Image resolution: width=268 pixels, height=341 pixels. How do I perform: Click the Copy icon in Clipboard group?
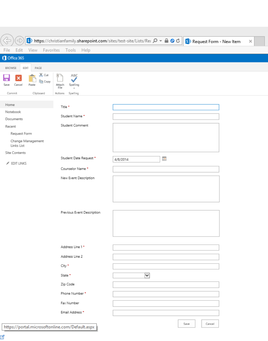(x=41, y=81)
